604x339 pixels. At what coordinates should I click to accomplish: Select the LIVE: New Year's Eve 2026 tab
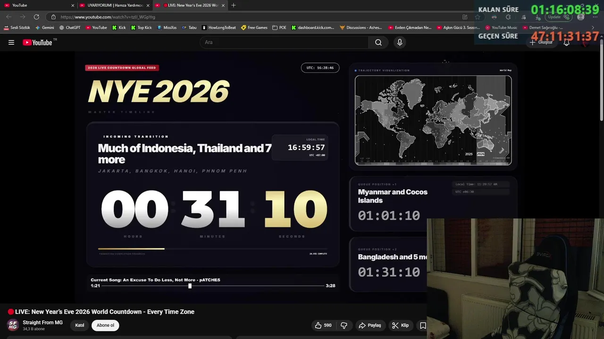coord(191,5)
